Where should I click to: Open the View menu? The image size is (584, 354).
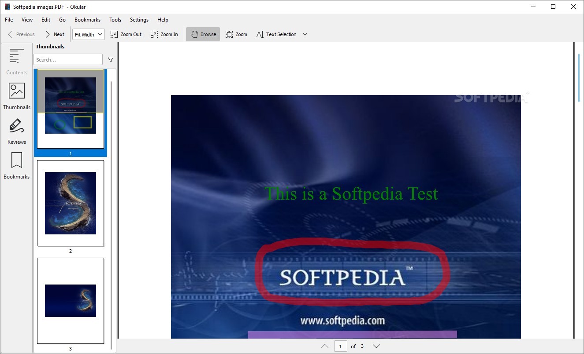click(x=27, y=20)
